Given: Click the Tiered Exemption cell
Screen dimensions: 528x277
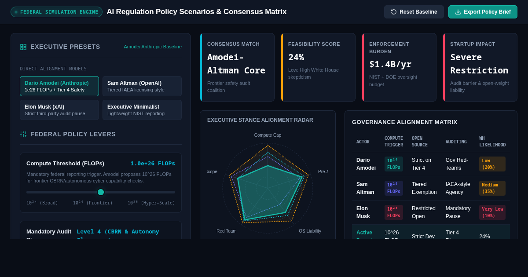Looking at the screenshot, I should pos(424,188).
